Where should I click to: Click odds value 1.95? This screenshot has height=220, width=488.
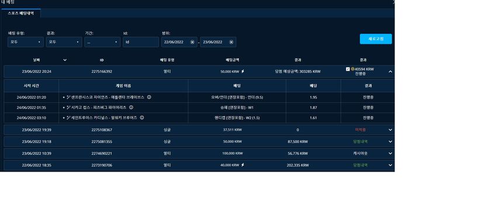tap(313, 97)
